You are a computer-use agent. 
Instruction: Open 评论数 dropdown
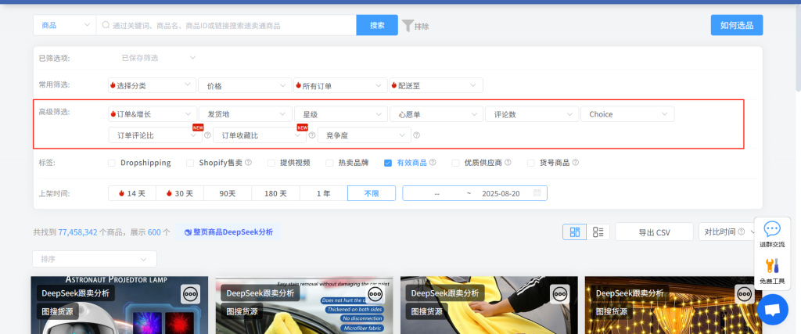[x=531, y=114]
